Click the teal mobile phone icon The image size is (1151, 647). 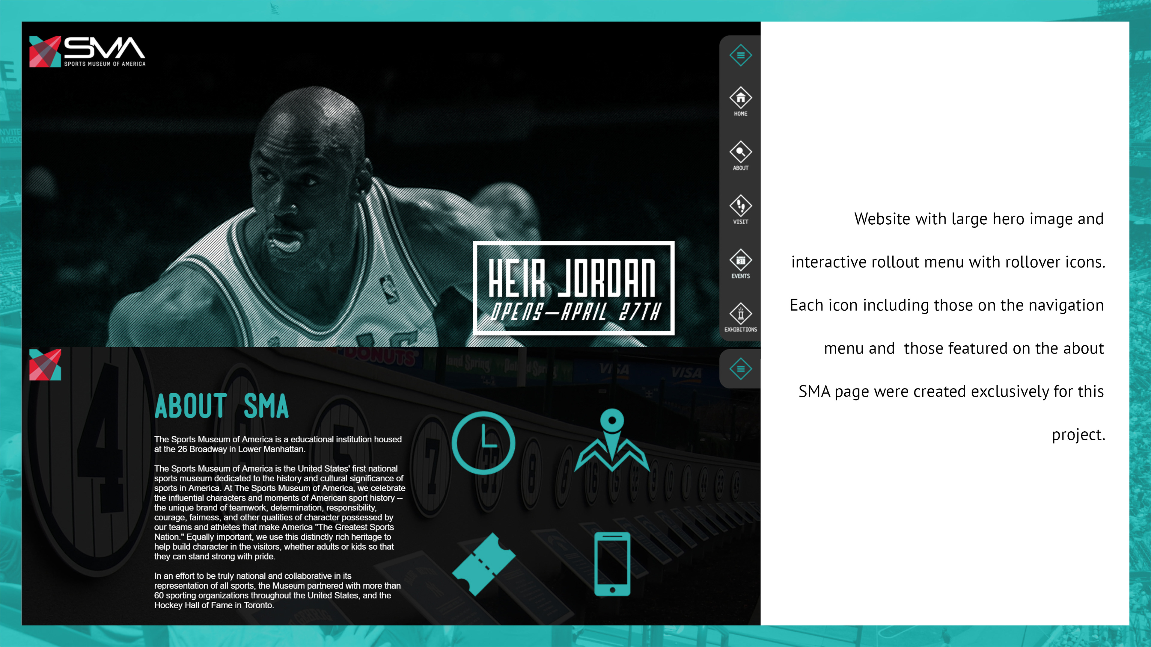(x=612, y=564)
